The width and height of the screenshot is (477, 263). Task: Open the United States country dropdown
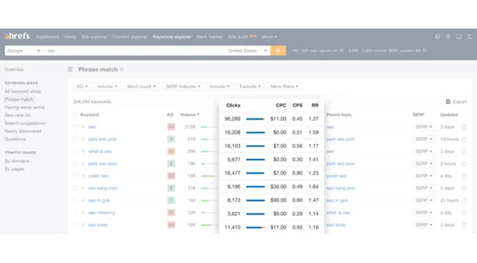247,51
